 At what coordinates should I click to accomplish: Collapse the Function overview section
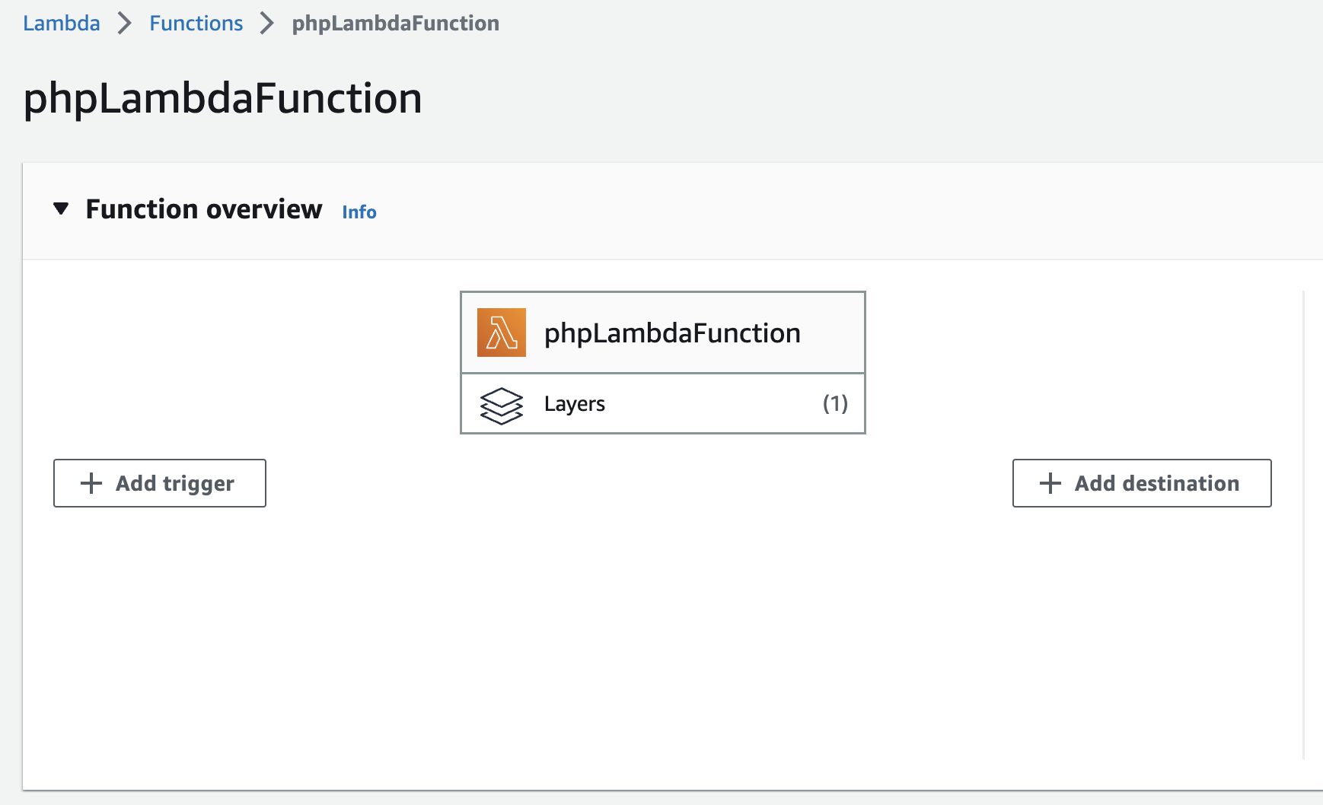[x=61, y=208]
